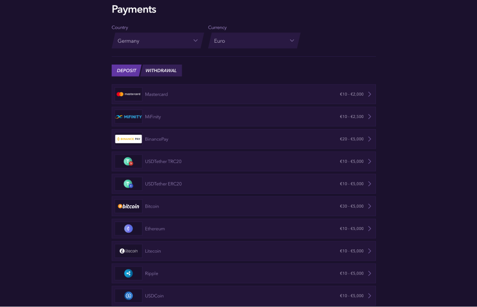Click the Litecoin €10 - €5,000 limit
477x307 pixels.
(x=351, y=251)
